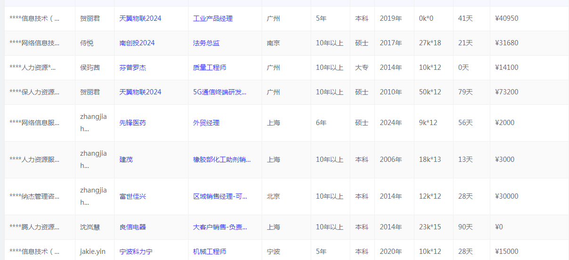Open the 宁波科力宁 company link

click(x=136, y=252)
